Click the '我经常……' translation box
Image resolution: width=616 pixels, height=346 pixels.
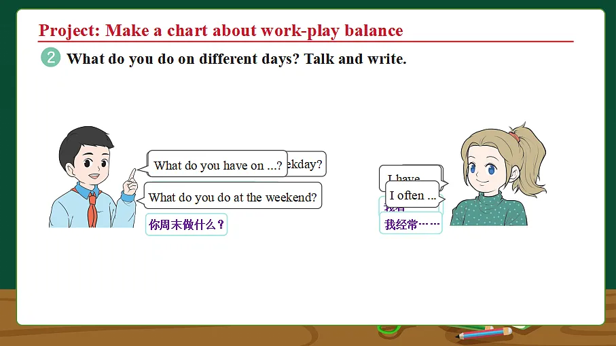click(x=410, y=224)
